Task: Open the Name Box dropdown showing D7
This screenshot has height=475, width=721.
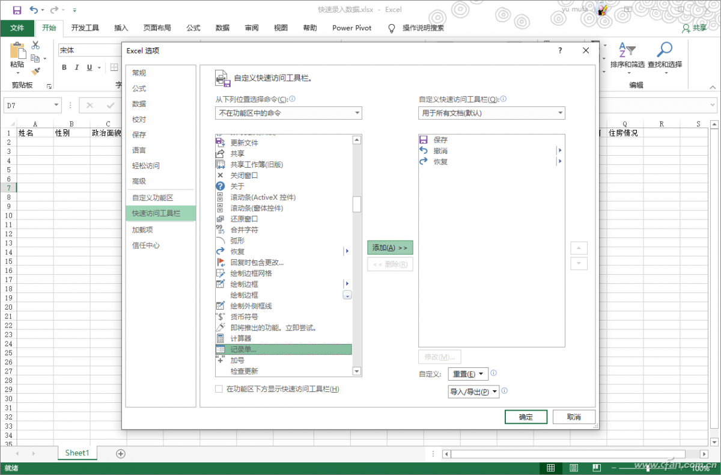Action: (x=56, y=105)
